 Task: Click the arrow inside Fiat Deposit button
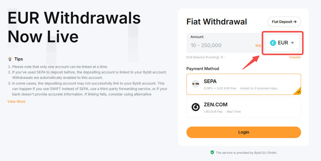[x=295, y=22]
